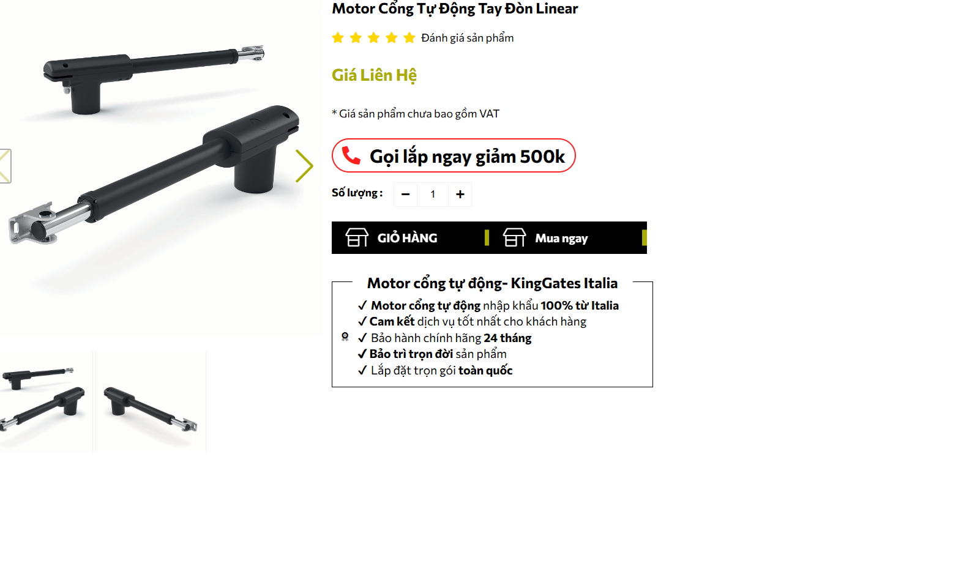Image resolution: width=964 pixels, height=588 pixels.
Task: Decrease quantity with the minus button
Action: (x=405, y=195)
